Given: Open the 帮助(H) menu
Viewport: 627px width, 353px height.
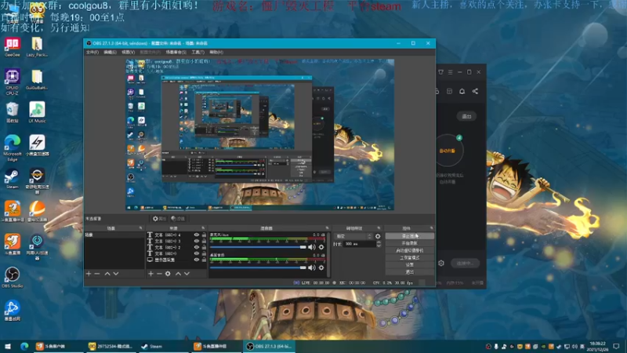Looking at the screenshot, I should pyautogui.click(x=216, y=53).
